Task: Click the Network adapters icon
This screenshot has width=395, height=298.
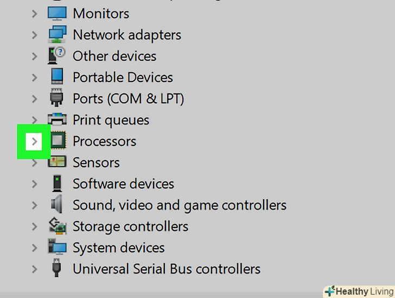Action: click(x=57, y=35)
